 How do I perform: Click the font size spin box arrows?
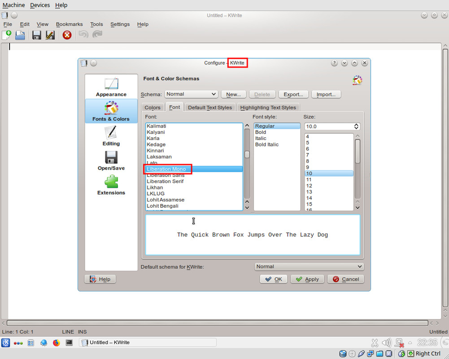coord(356,127)
